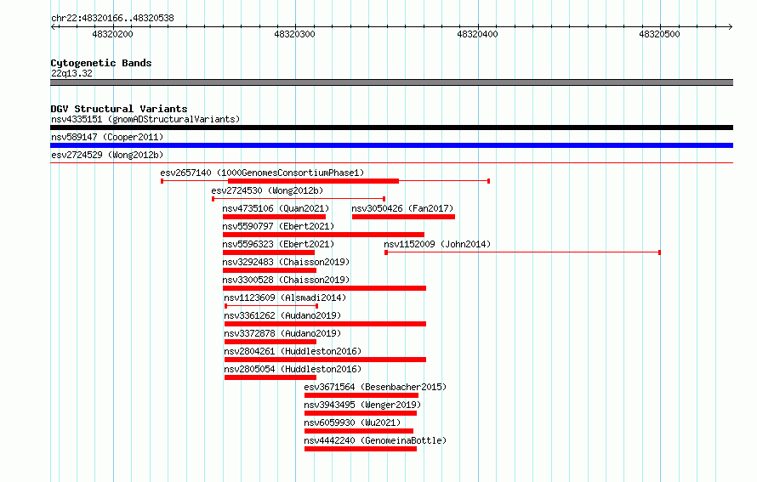Click the chr22:48320166..48320538 region label
The width and height of the screenshot is (757, 482).
click(x=112, y=18)
